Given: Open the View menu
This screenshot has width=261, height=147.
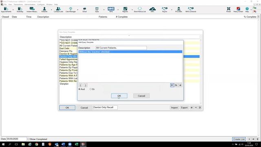Looking at the screenshot, I should click(10, 4).
